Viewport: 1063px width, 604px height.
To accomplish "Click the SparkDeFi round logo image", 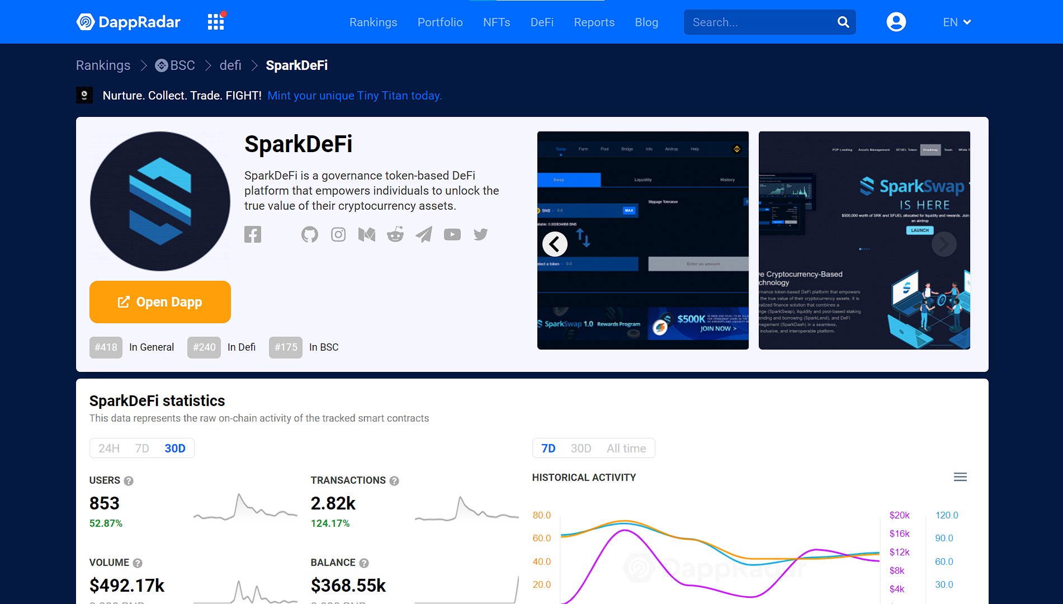I will point(160,201).
